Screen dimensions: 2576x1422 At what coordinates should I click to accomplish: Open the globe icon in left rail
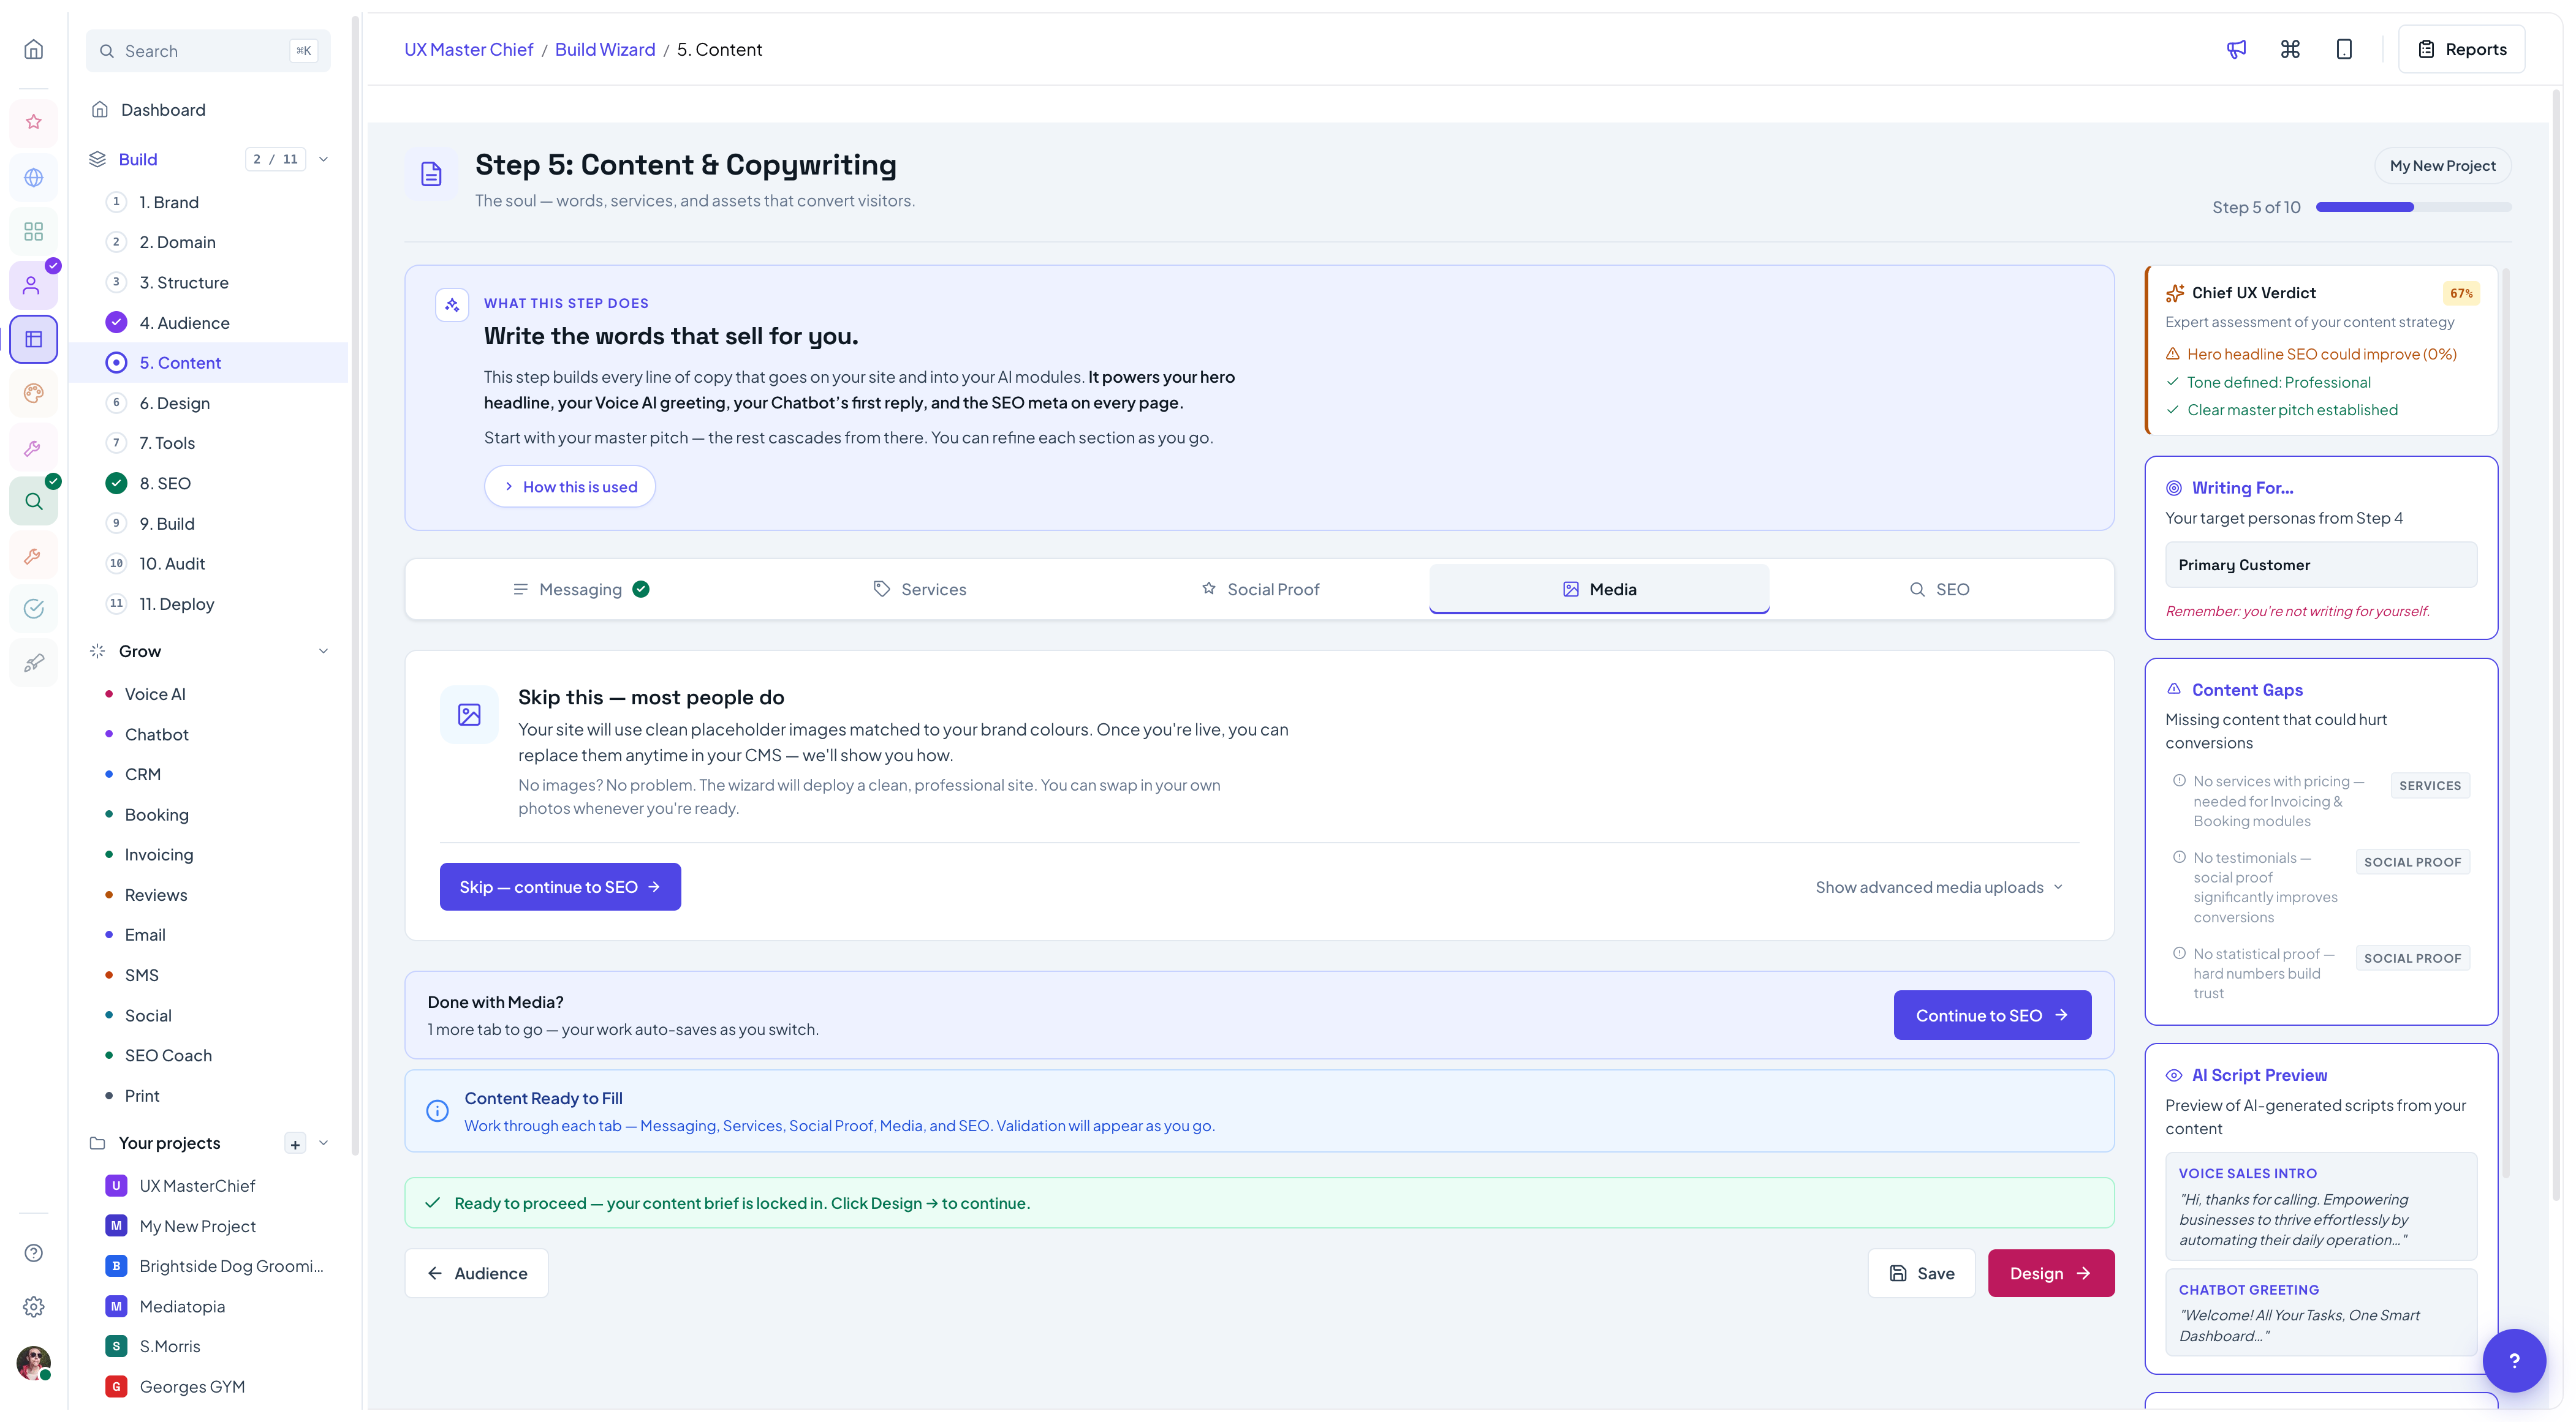33,177
